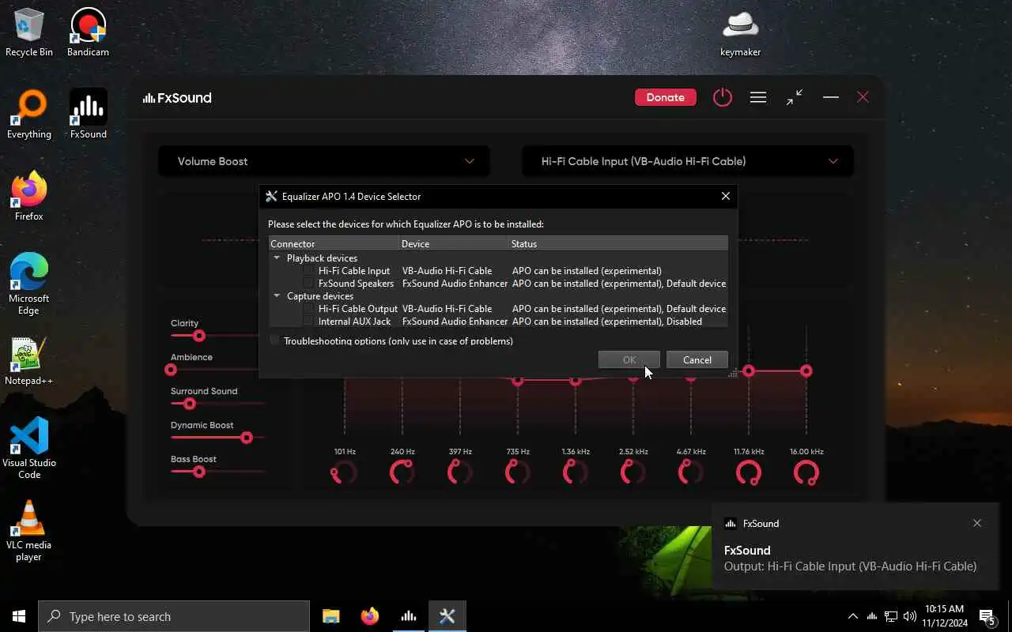This screenshot has height=632, width=1012.
Task: Click the FxSound output notification message
Action: point(850,566)
